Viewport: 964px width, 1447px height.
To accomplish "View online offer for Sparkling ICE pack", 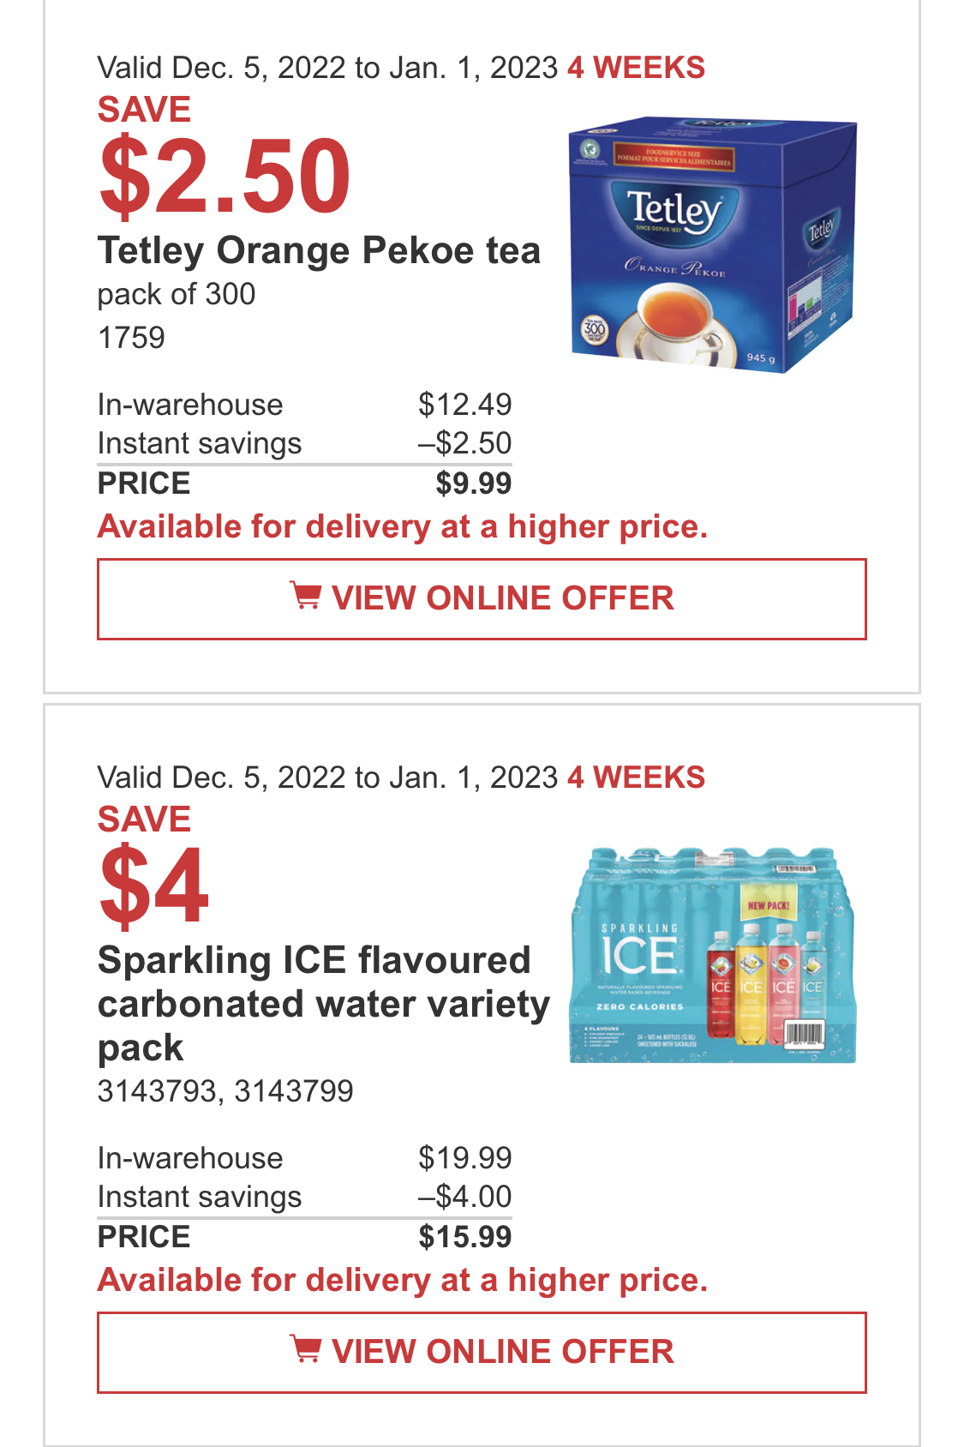I will click(482, 1353).
